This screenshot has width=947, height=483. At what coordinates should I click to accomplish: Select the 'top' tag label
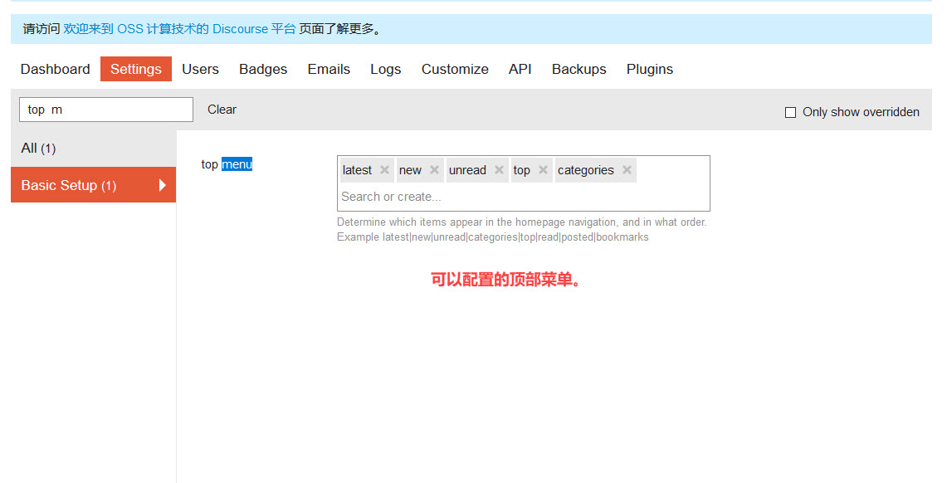[x=521, y=170]
